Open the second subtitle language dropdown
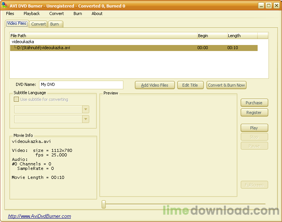The width and height of the screenshot is (282, 222). coord(86,119)
